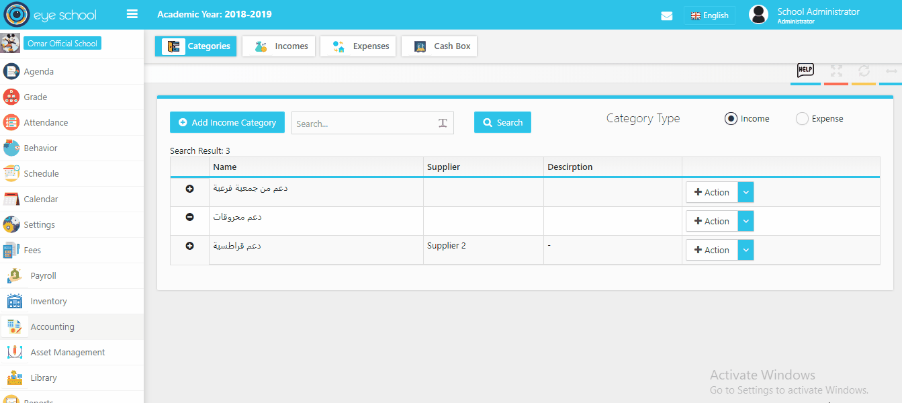This screenshot has height=403, width=902.
Task: Click the Search Result: 3 text
Action: (x=200, y=151)
